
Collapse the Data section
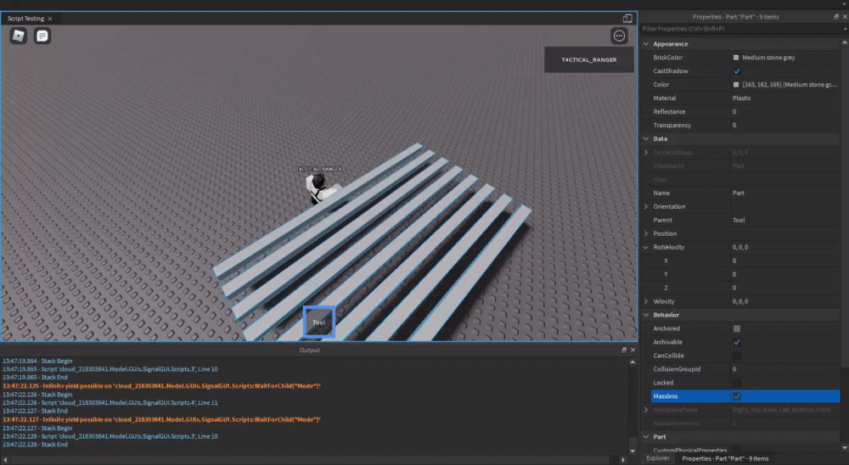coord(646,138)
